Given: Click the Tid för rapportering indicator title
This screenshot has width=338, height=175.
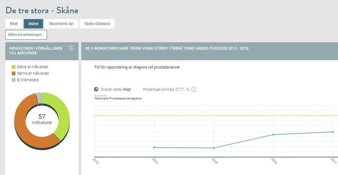Looking at the screenshot, I should (137, 67).
